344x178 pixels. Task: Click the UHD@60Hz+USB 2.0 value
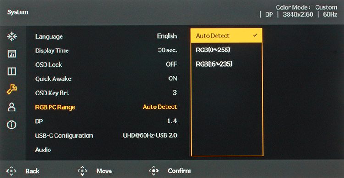click(150, 135)
